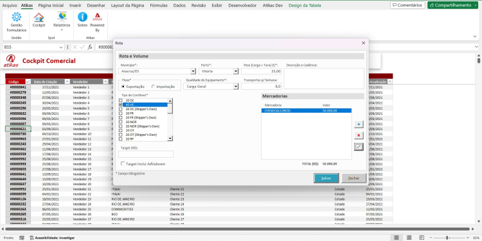Click the Peso (Carga + Tara) field
Screen dimensions: 482x241
[x=262, y=71]
